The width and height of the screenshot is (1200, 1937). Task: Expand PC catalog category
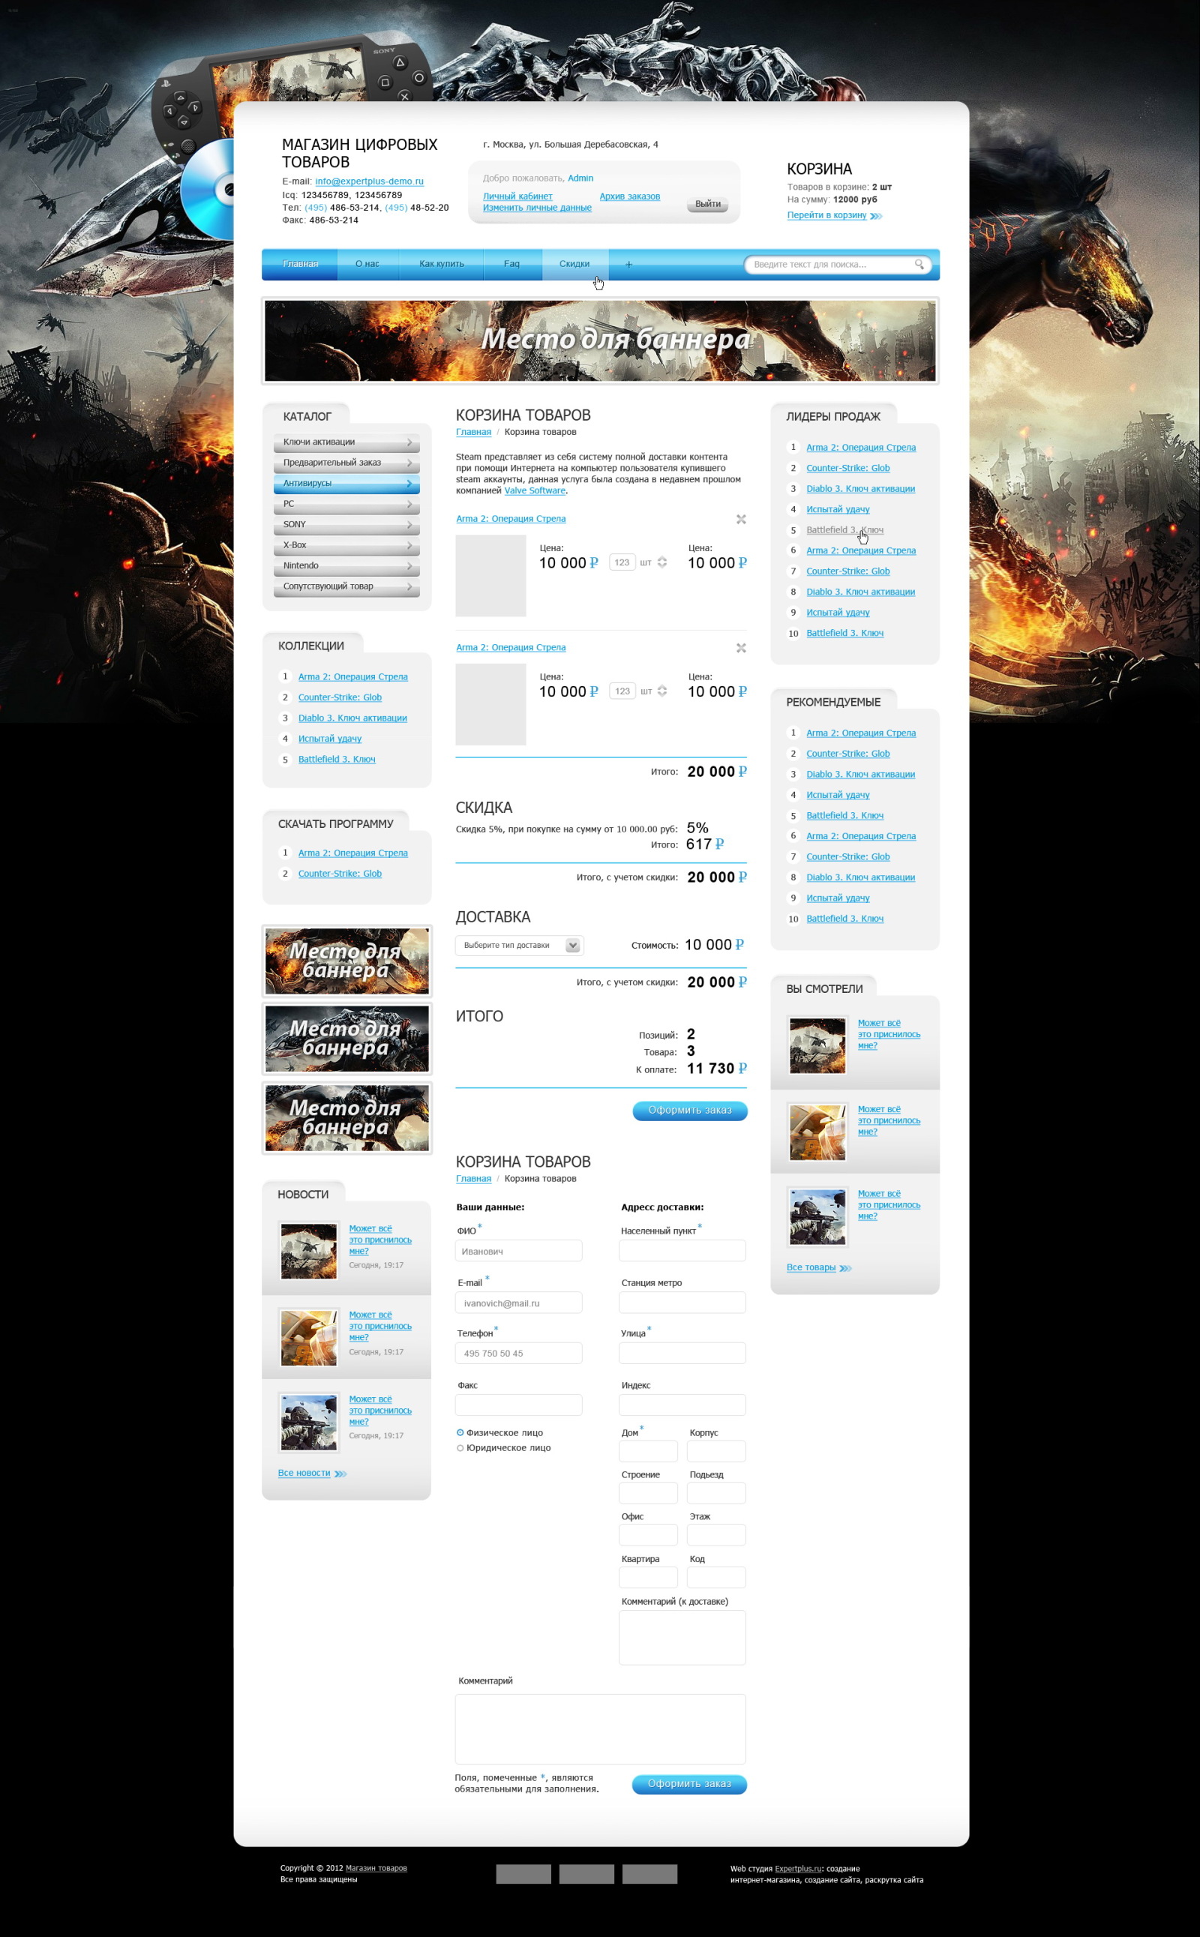346,504
